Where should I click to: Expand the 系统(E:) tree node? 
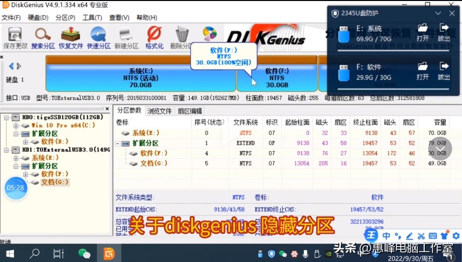click(16, 158)
